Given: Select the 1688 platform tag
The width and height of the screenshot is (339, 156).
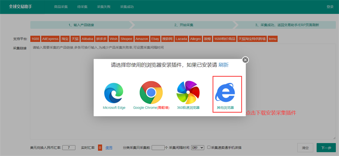Looking at the screenshot, I should coord(35,39).
